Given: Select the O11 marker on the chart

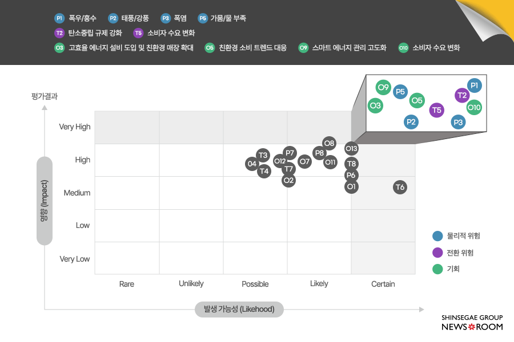Looking at the screenshot, I should tap(330, 162).
